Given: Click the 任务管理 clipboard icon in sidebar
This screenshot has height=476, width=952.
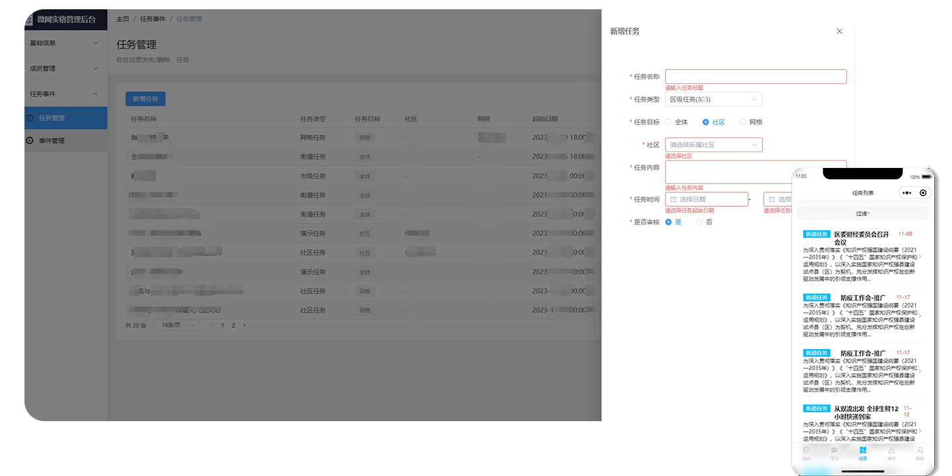Looking at the screenshot, I should [30, 118].
